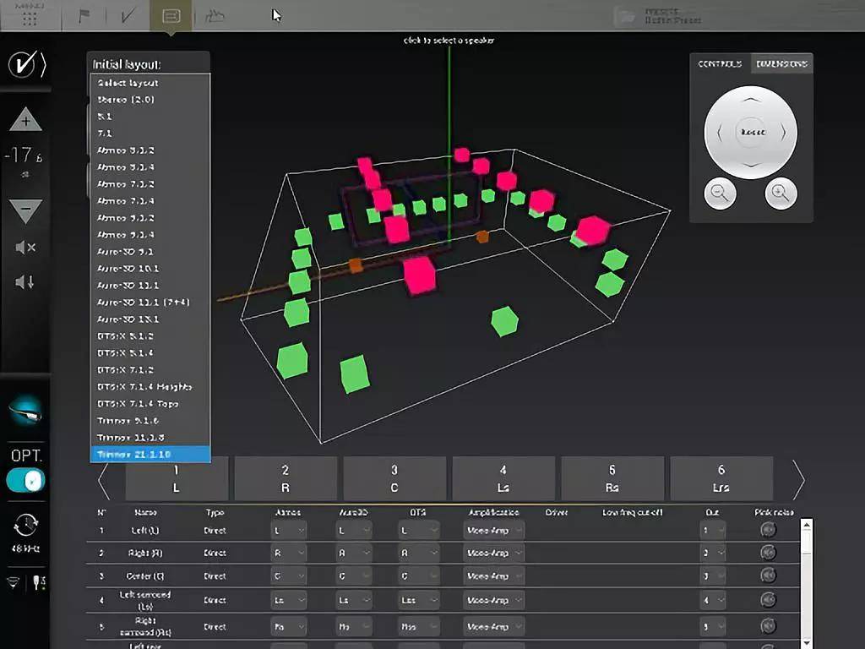Zoom out of the 3D room view

click(720, 194)
